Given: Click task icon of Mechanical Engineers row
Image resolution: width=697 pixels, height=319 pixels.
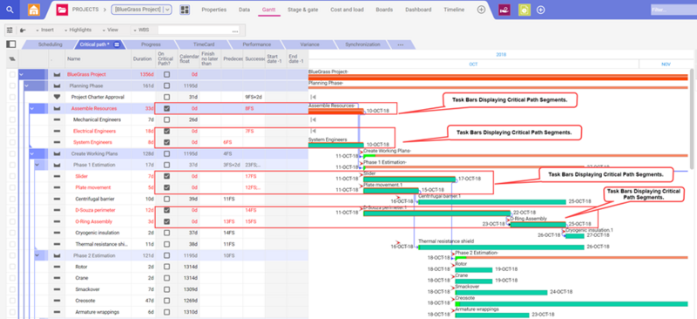Looking at the screenshot, I should click(57, 119).
